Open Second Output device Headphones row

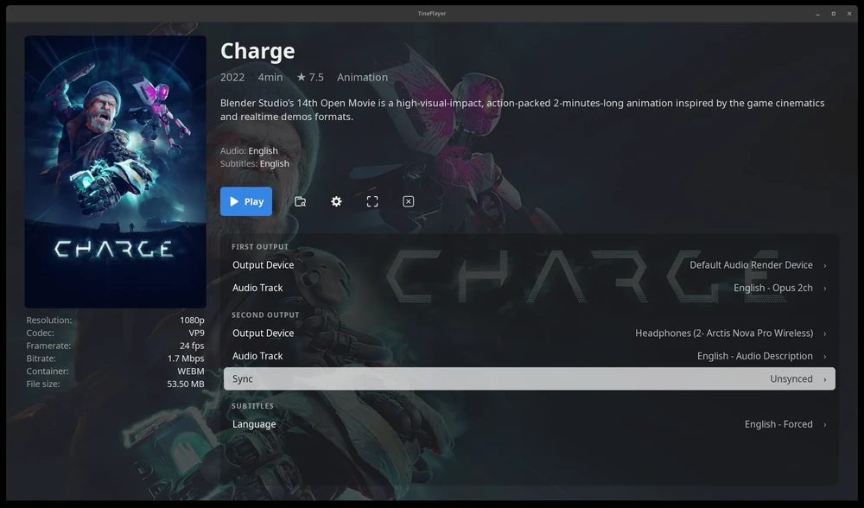[530, 333]
